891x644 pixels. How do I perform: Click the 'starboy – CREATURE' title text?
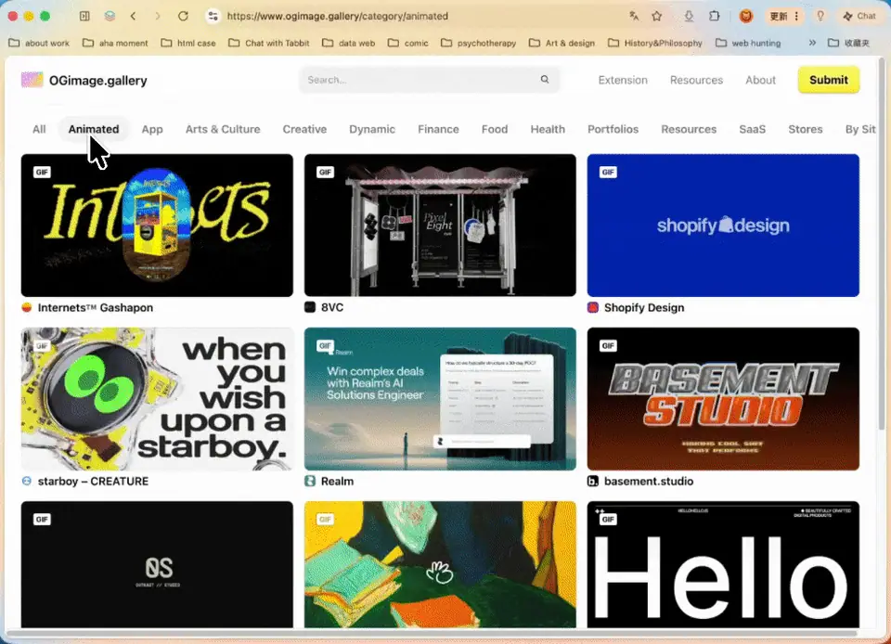[93, 481]
